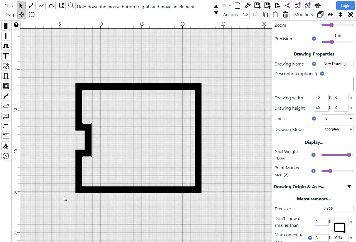Toggle the move element drag mode
The image size is (356, 242).
[21, 14]
